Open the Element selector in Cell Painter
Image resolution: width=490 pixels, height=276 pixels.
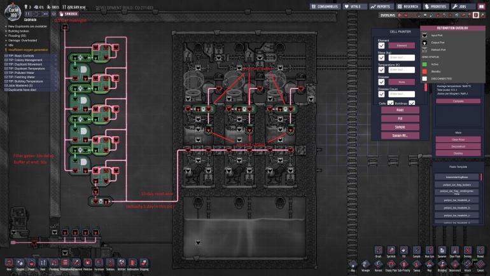[x=402, y=46]
